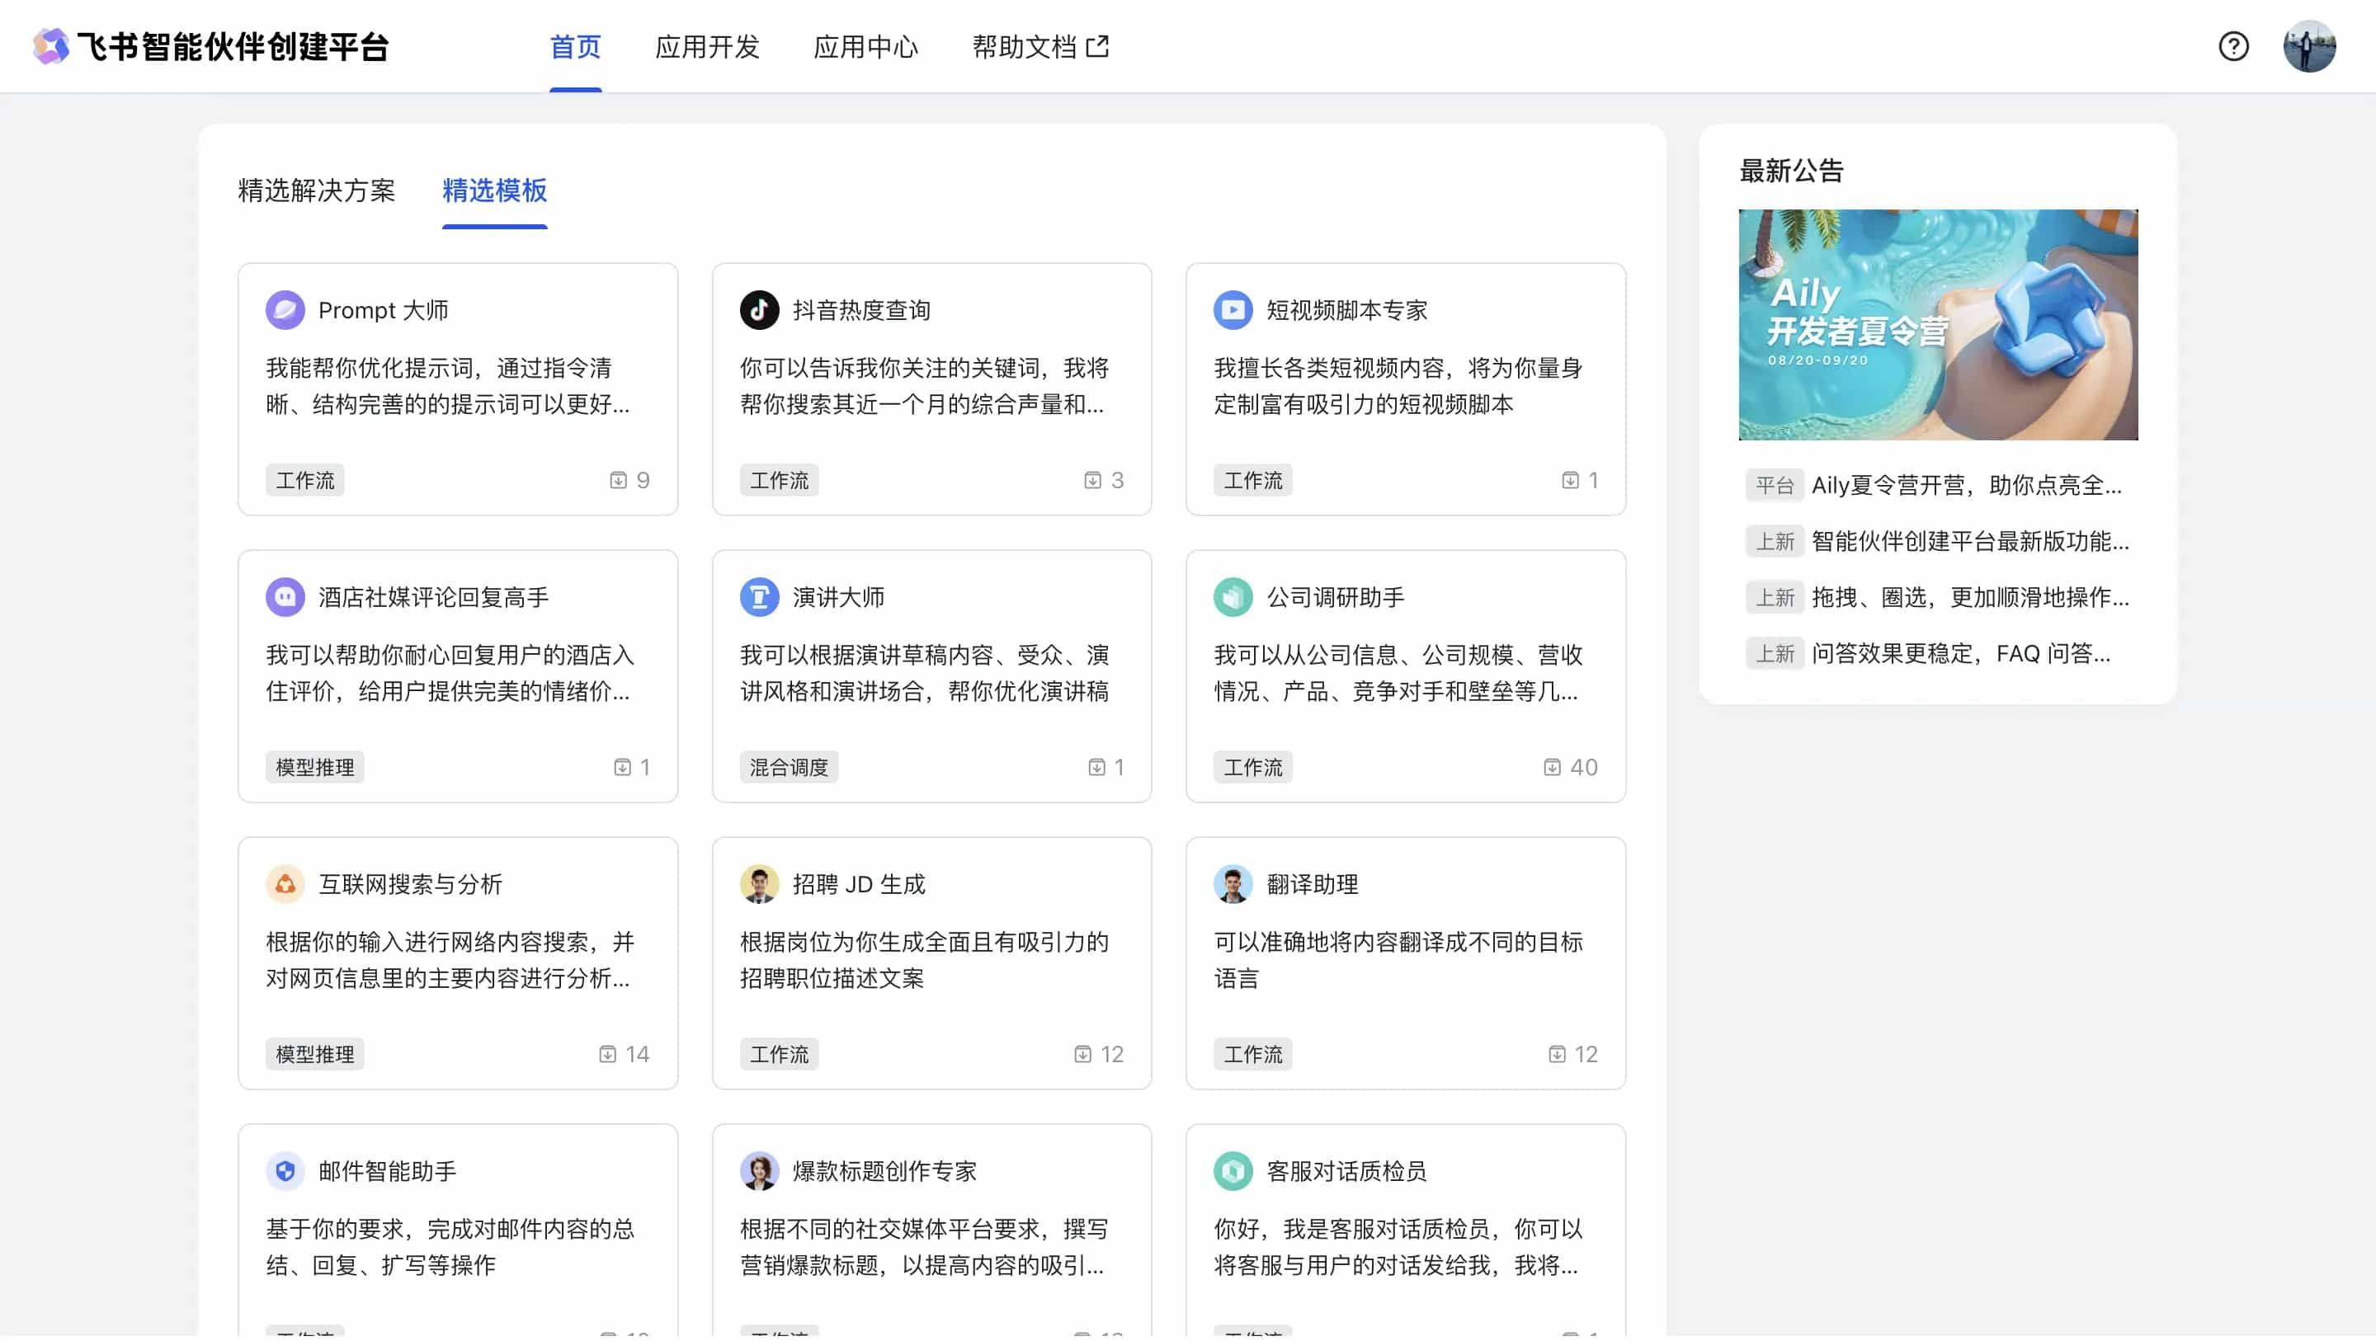
Task: Click the 演讲大师 template title
Action: click(838, 597)
